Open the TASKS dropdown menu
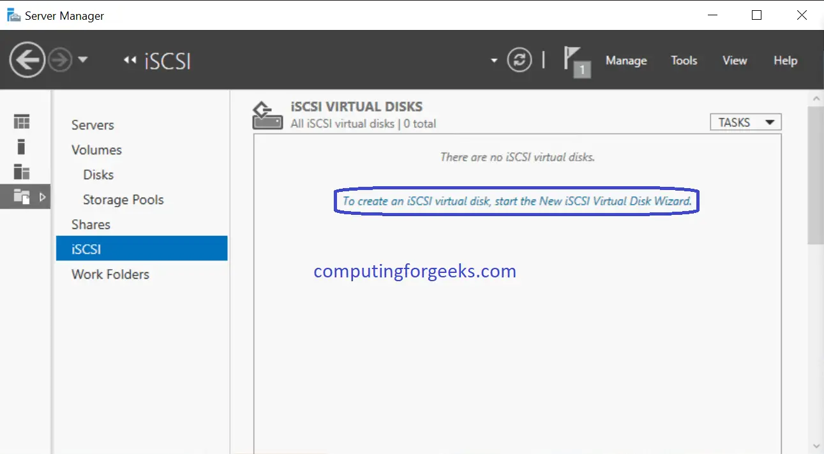 tap(745, 121)
